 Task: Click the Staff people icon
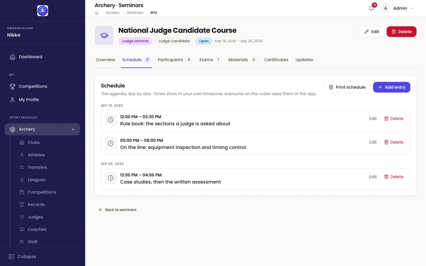click(x=22, y=242)
